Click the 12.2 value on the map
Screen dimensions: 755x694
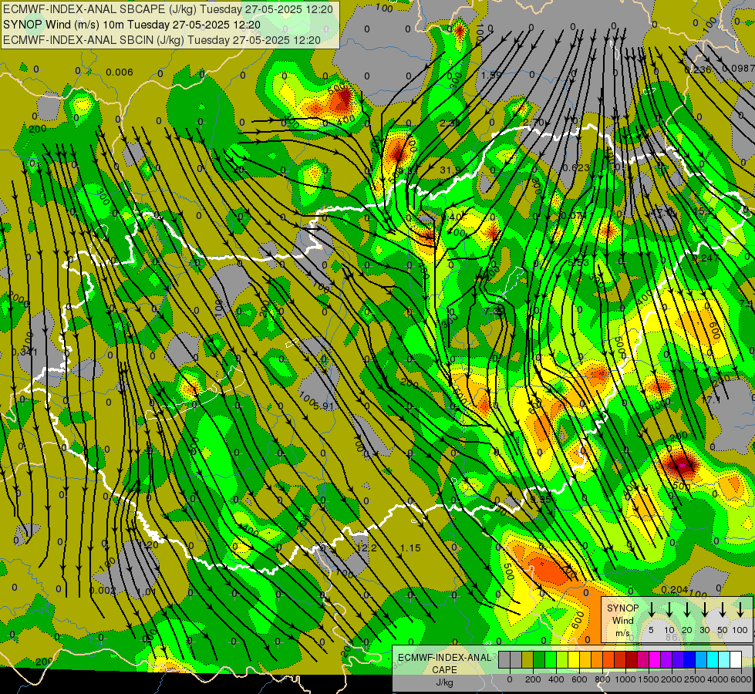tap(367, 547)
